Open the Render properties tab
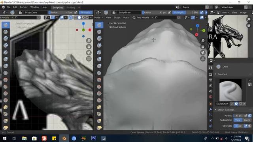The height and width of the screenshot is (142, 253). pyautogui.click(x=211, y=75)
